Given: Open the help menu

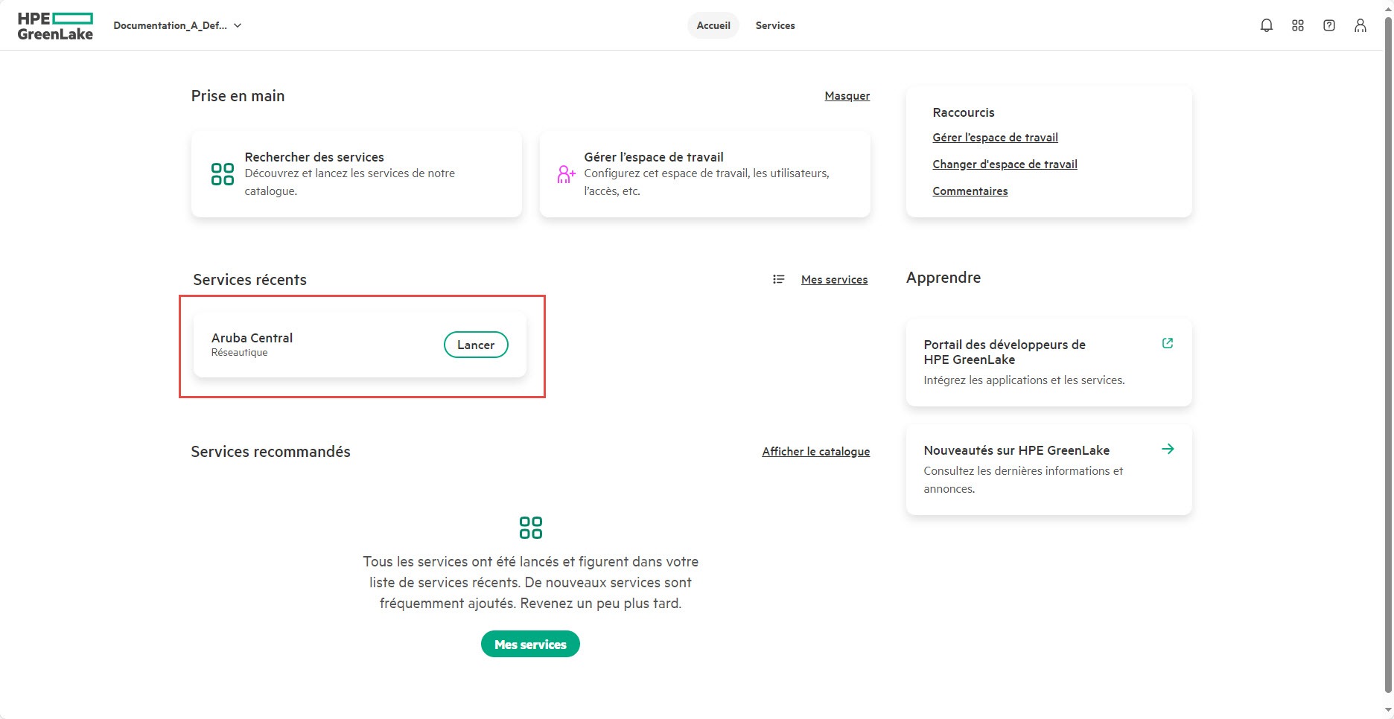Looking at the screenshot, I should pyautogui.click(x=1328, y=25).
